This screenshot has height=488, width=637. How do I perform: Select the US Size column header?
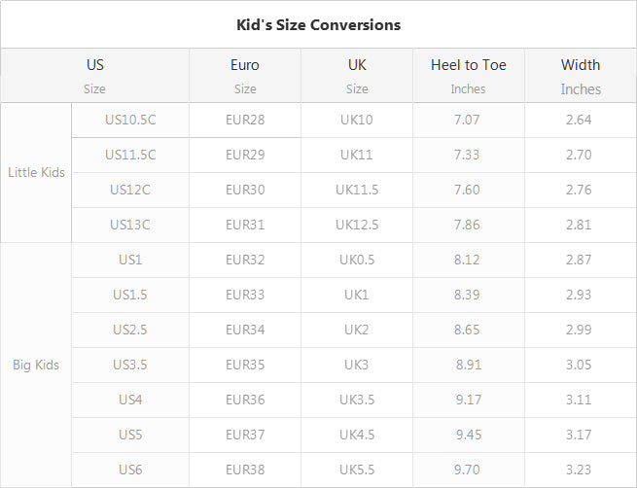[95, 76]
